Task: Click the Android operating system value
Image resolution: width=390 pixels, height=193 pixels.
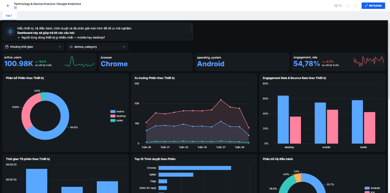Action: [x=211, y=64]
